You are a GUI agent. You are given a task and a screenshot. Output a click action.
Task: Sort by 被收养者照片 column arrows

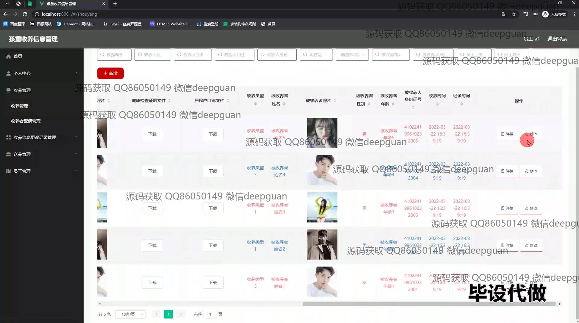(x=335, y=101)
